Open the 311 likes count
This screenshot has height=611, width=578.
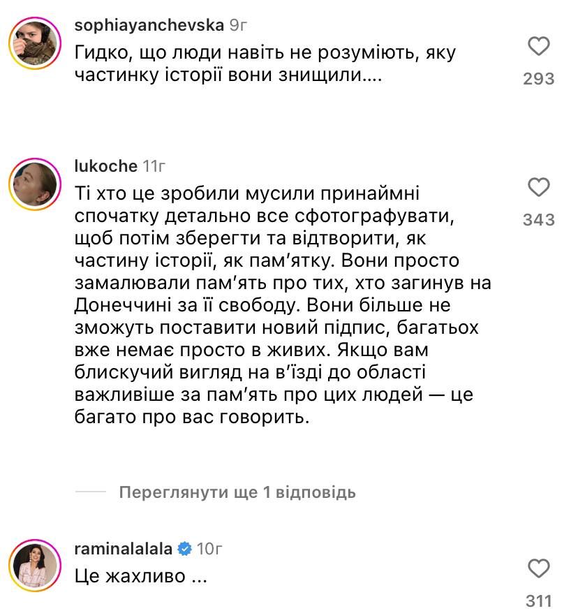538,601
